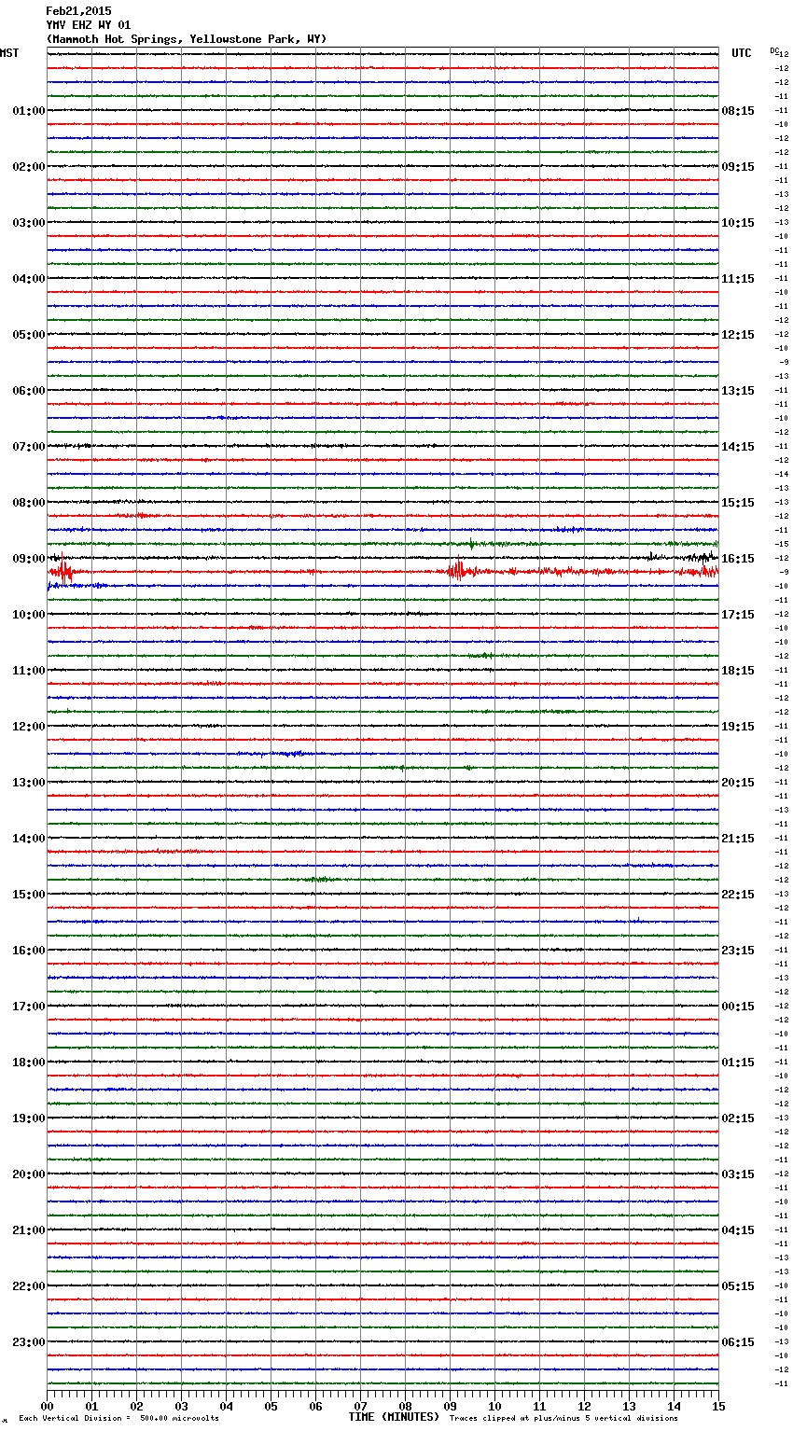Click the TIME (MINUTES) axis title
The image size is (793, 1431).
[x=394, y=1417]
